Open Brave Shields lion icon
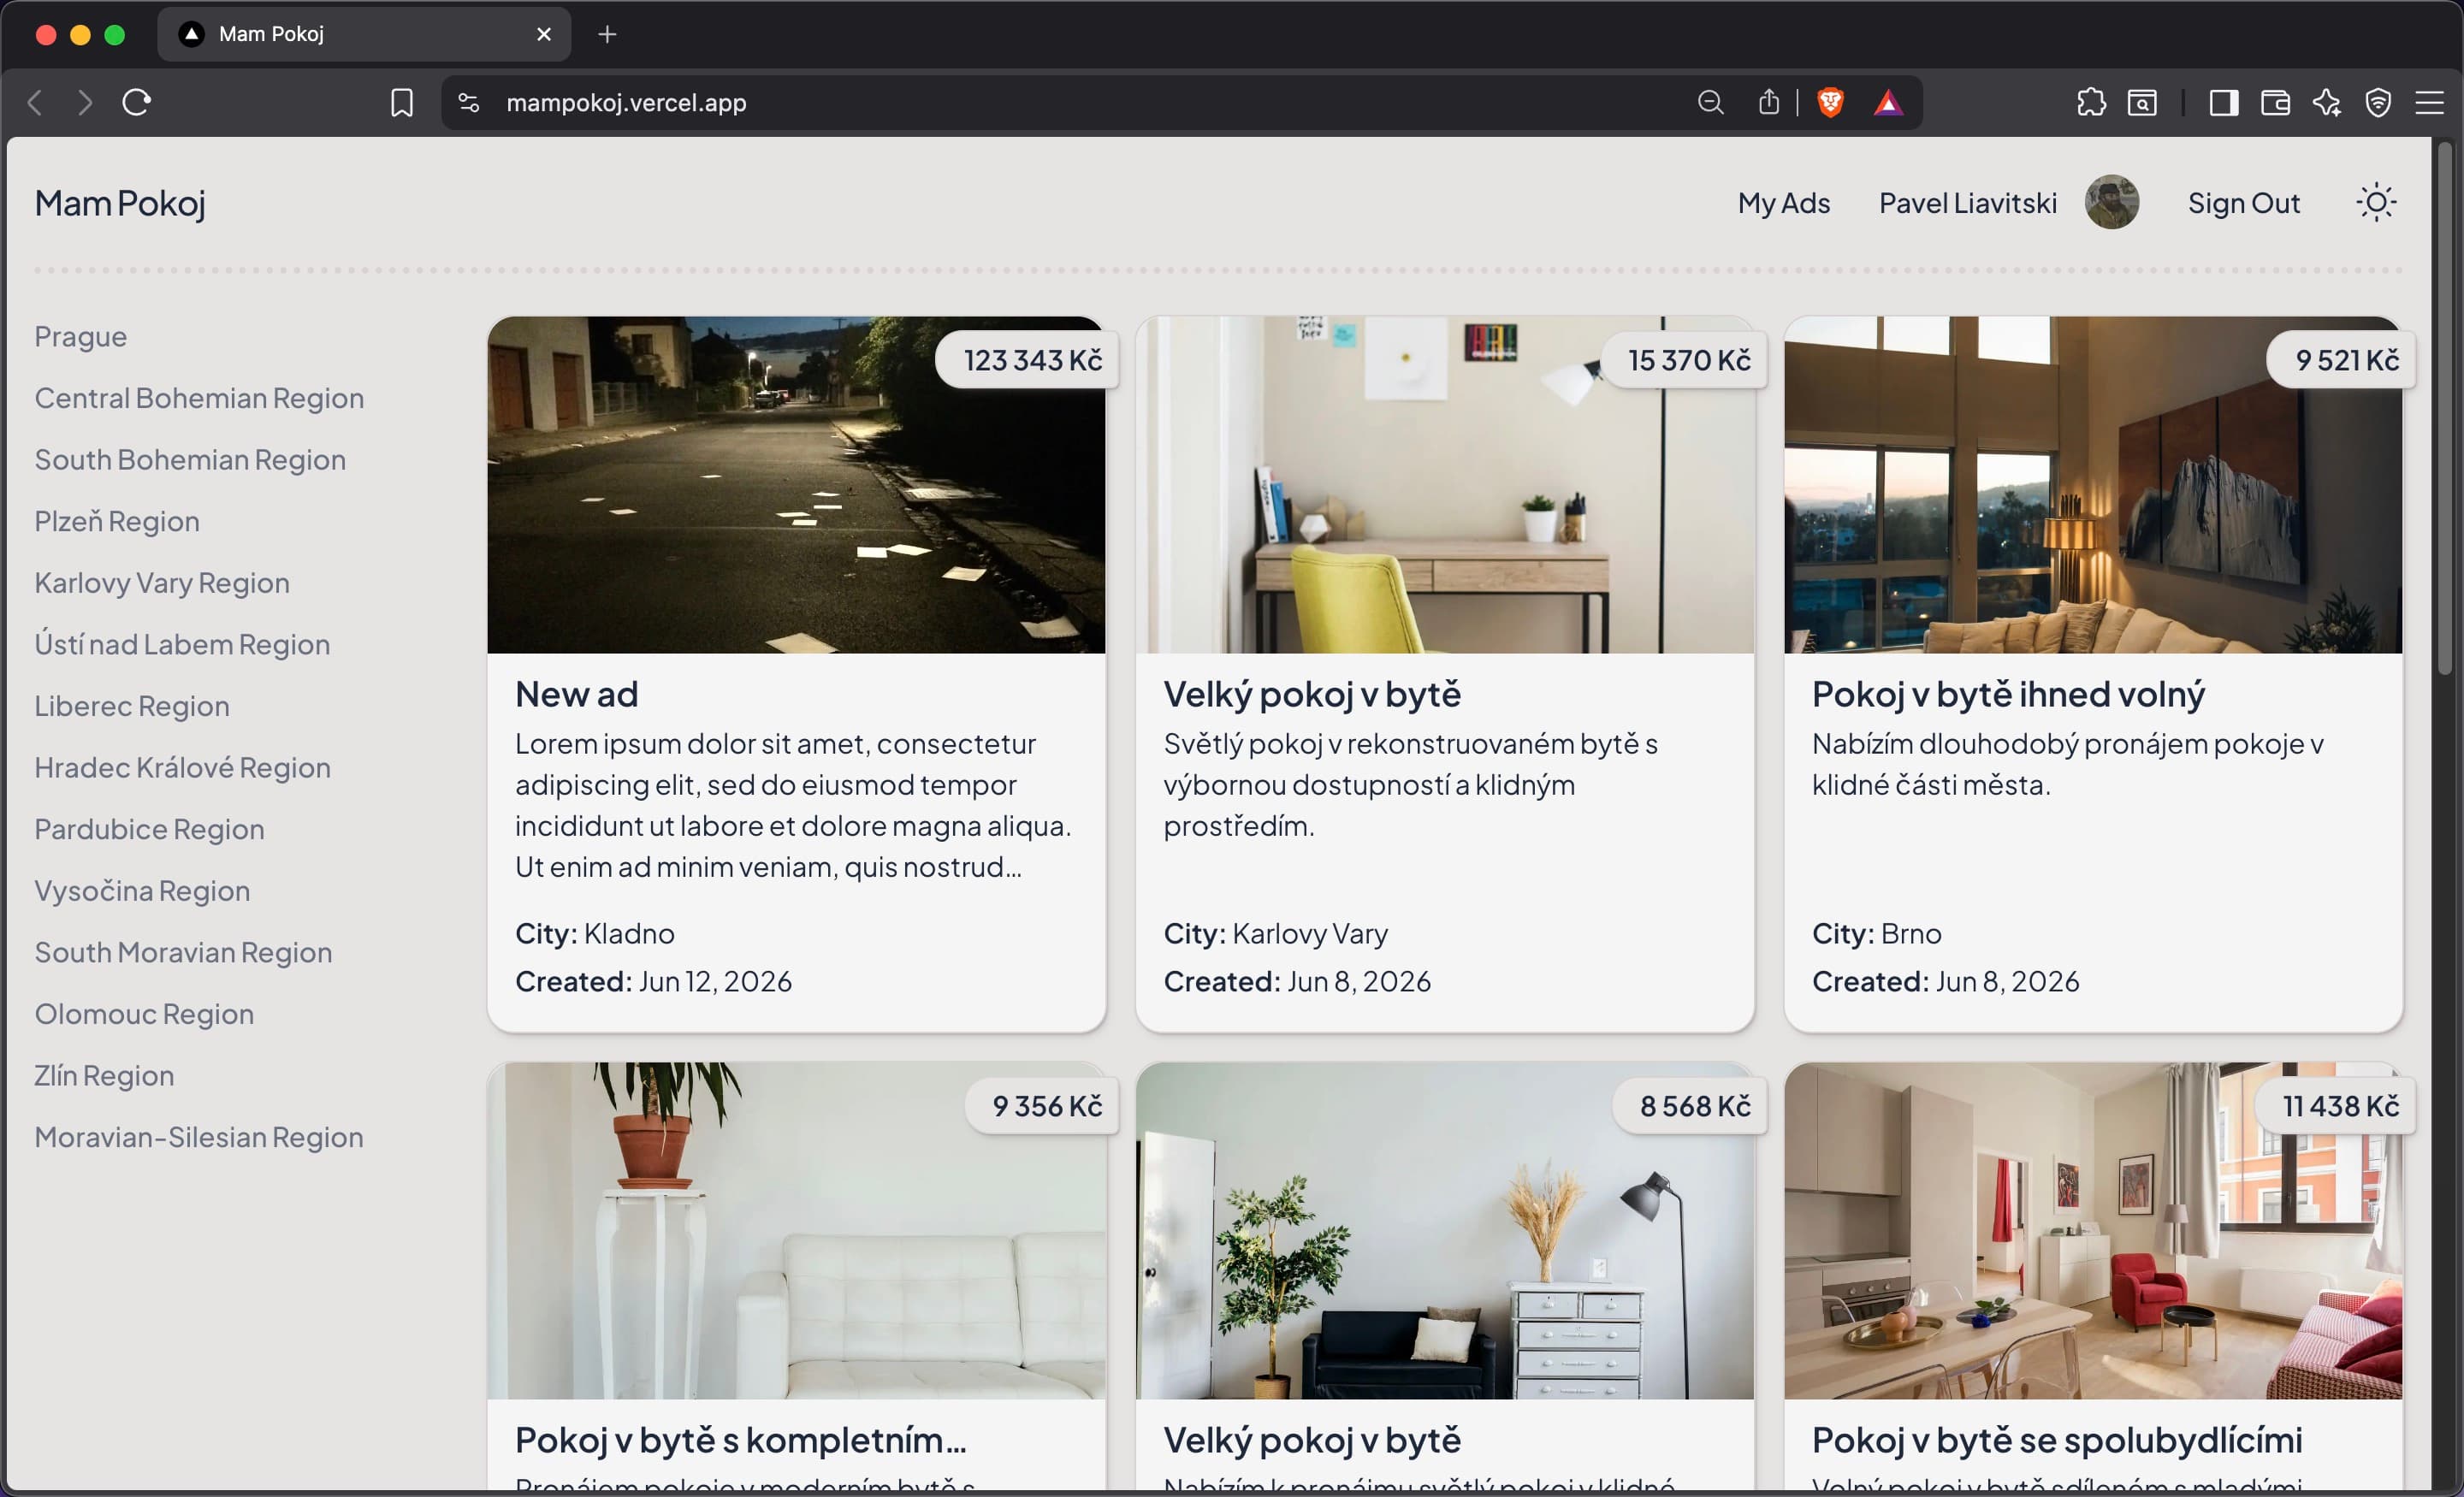The height and width of the screenshot is (1497, 2464). point(1831,102)
